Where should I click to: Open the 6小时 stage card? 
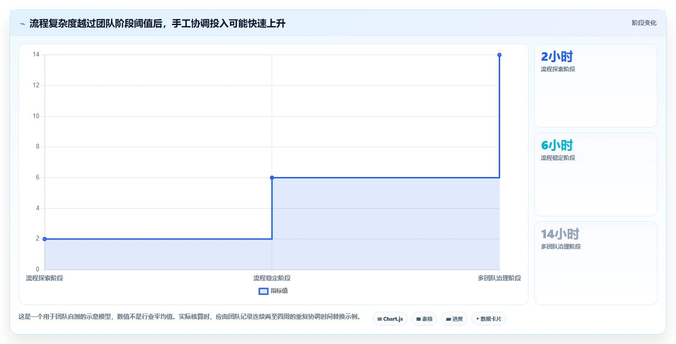pos(596,175)
